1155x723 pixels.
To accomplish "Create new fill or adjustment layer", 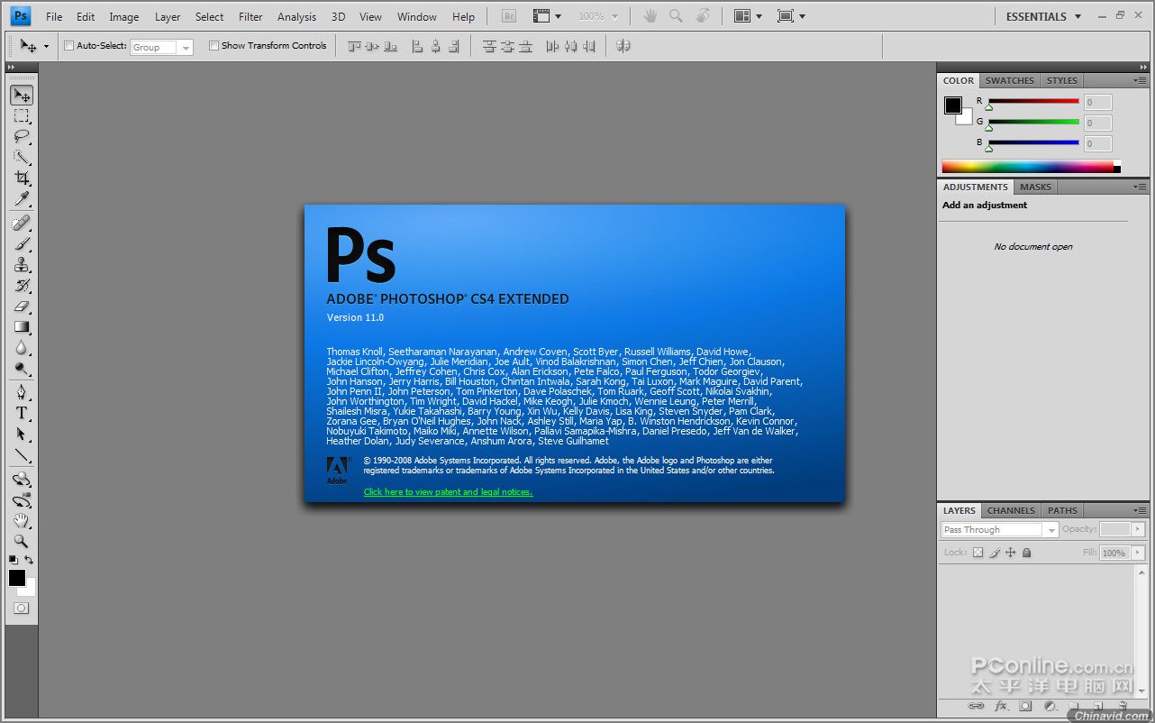I will [x=1049, y=706].
